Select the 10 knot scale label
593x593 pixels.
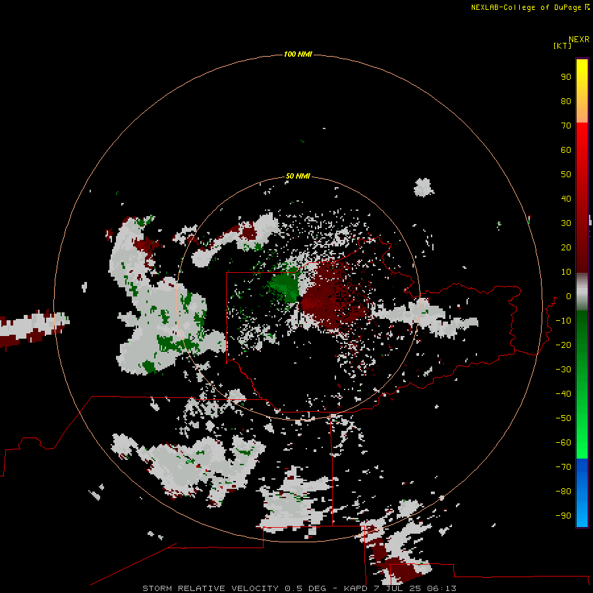[x=566, y=272]
